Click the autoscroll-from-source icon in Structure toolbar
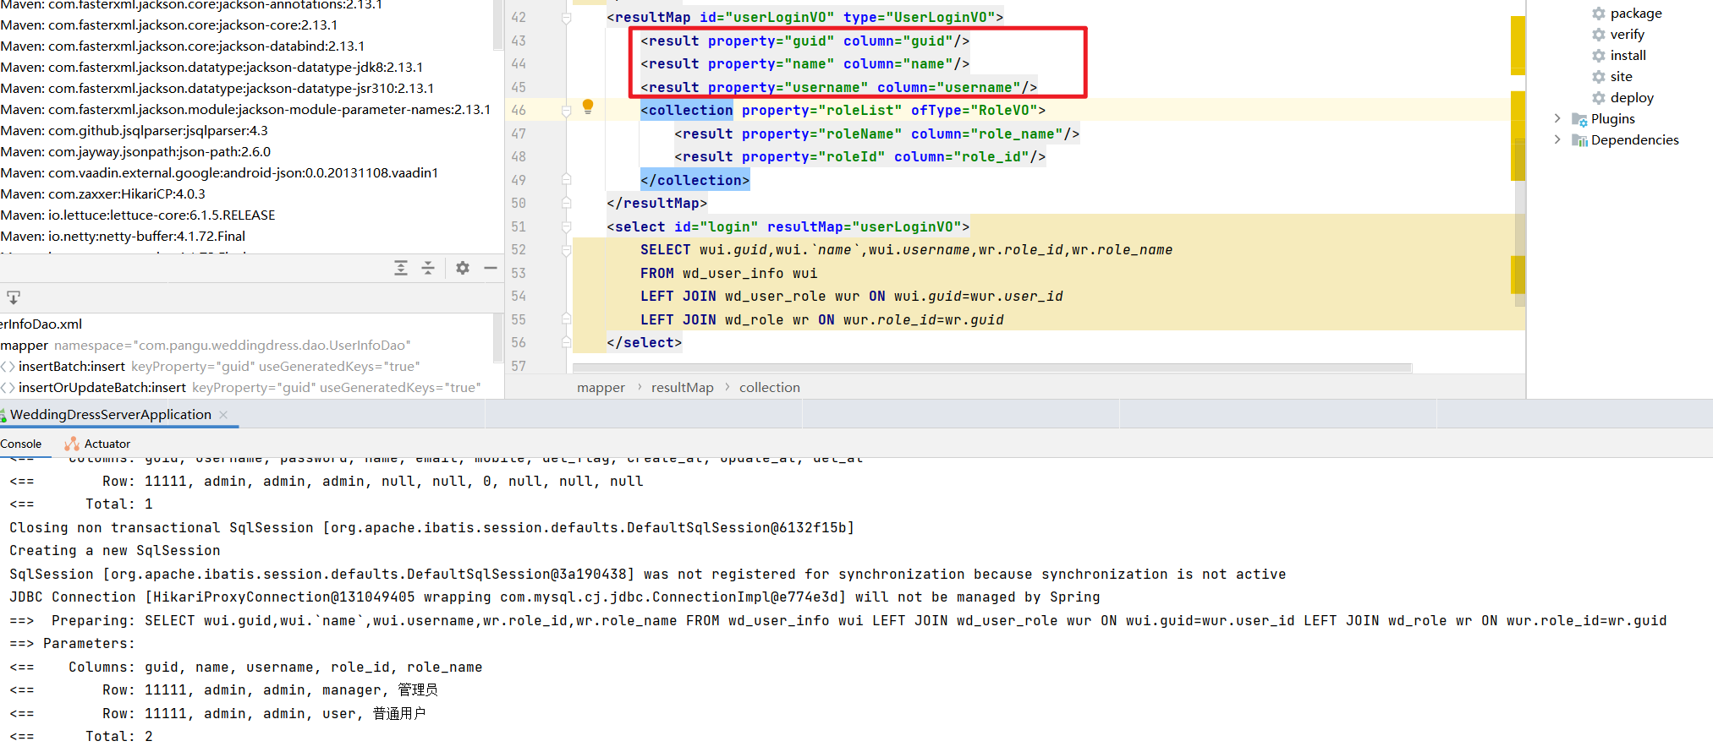 click(14, 297)
